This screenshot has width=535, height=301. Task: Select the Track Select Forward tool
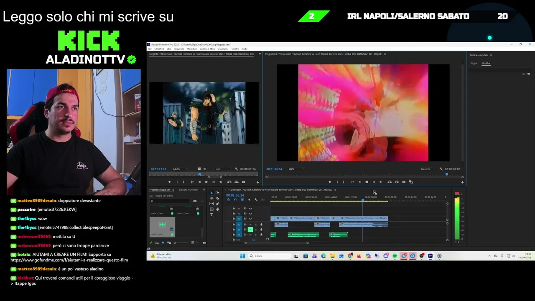pos(217,193)
